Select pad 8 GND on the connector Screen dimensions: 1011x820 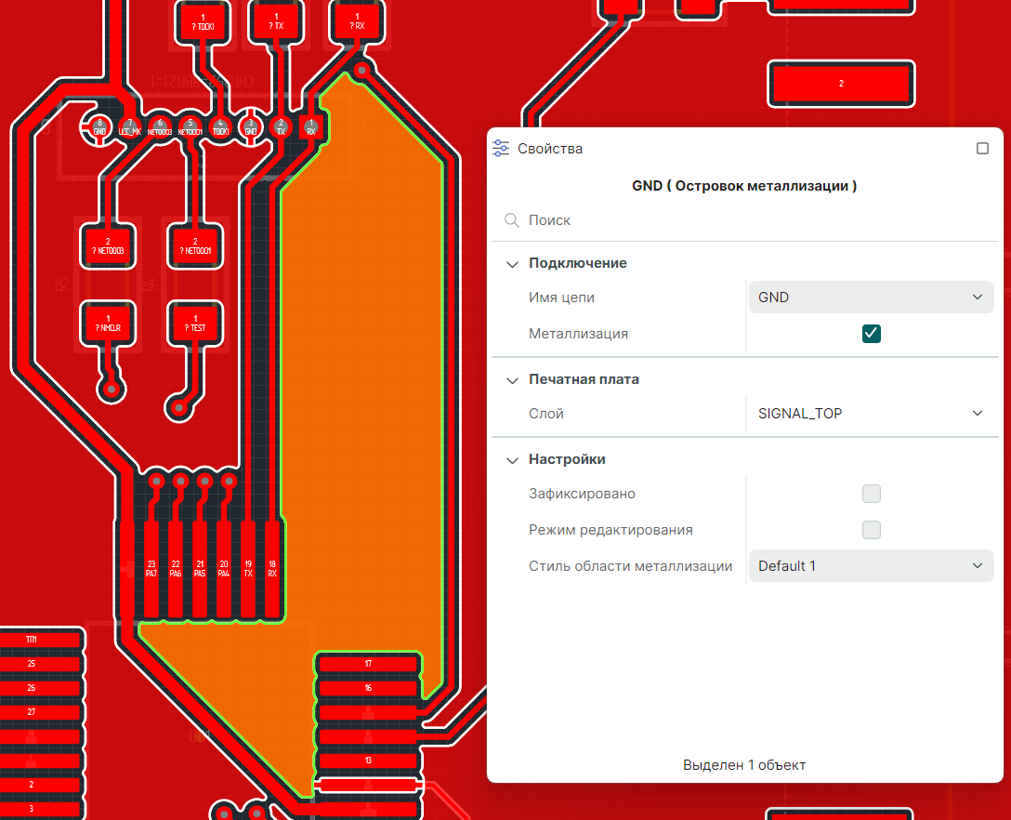pos(99,126)
